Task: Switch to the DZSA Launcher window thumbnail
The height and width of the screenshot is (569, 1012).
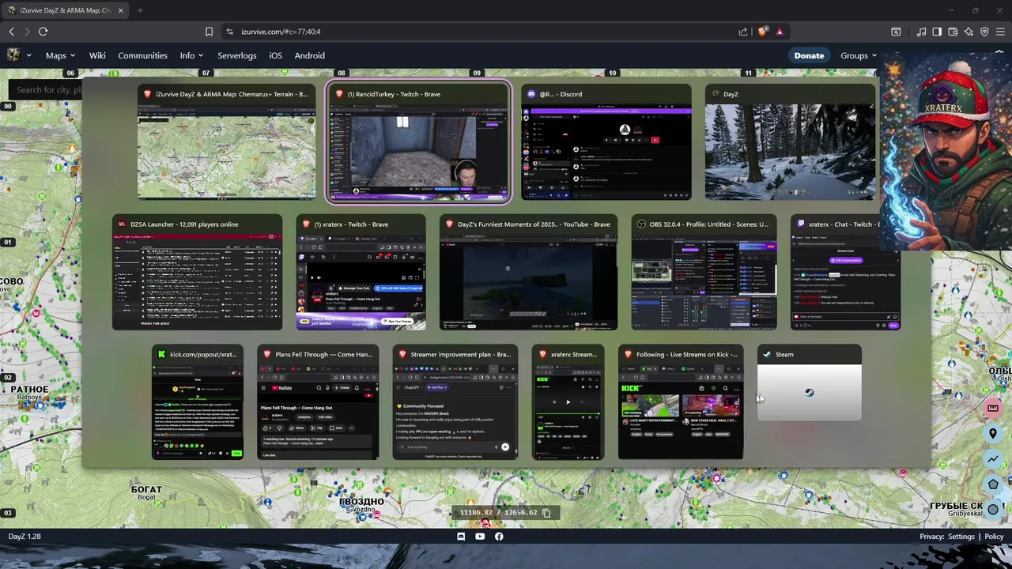Action: [x=197, y=273]
